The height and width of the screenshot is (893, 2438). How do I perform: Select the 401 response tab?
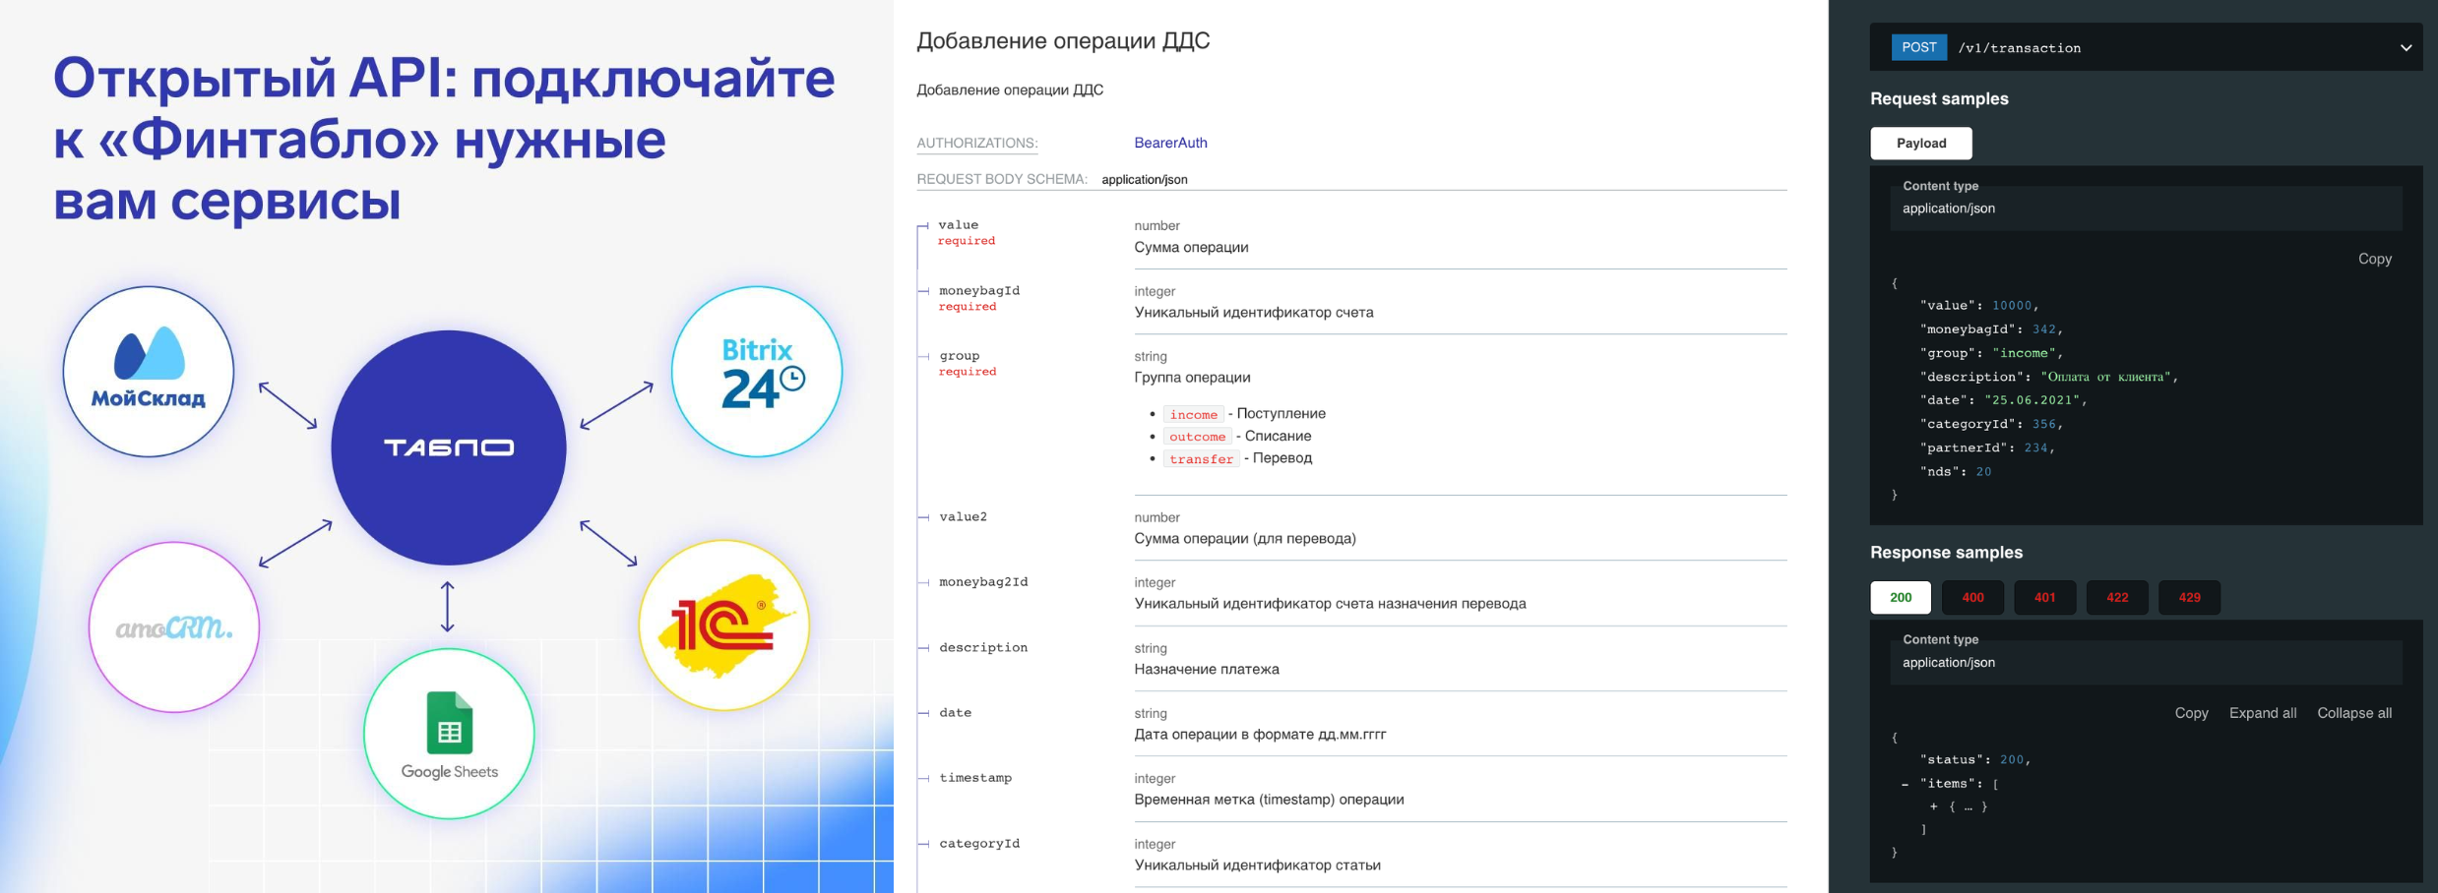click(2044, 597)
